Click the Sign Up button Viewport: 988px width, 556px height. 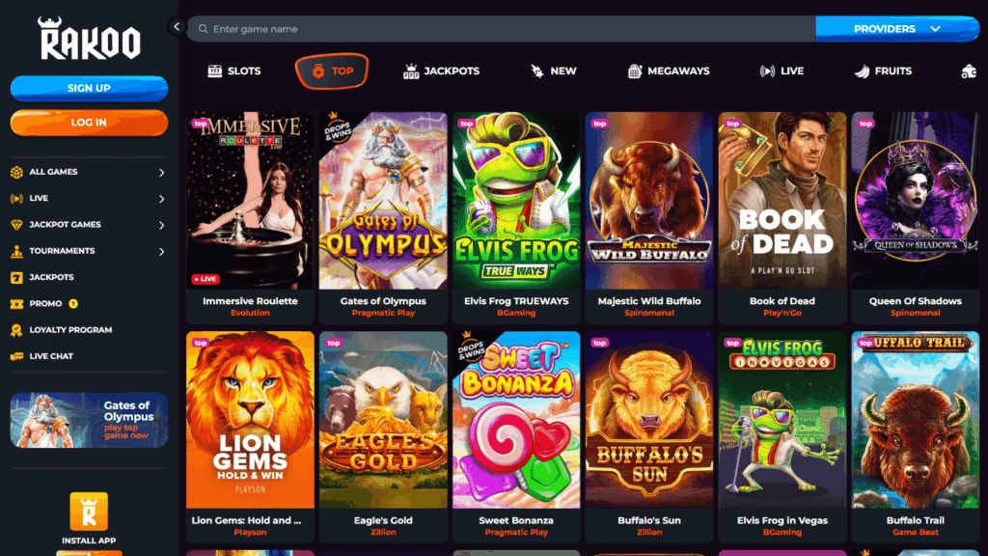pos(89,88)
